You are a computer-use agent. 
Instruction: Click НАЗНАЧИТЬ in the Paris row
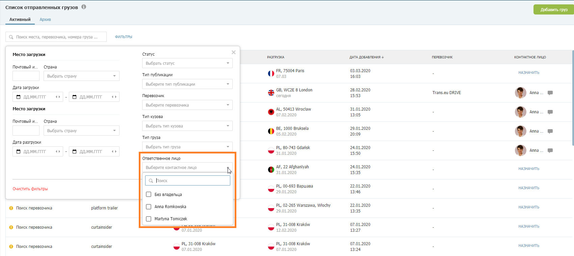[529, 73]
